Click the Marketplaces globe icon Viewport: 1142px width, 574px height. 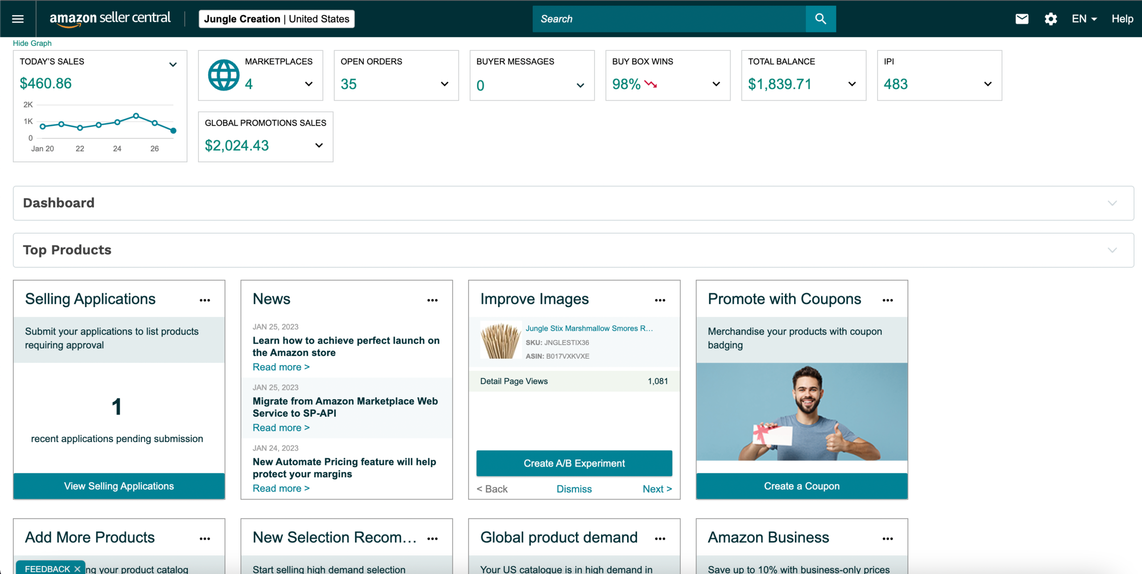[x=223, y=75]
